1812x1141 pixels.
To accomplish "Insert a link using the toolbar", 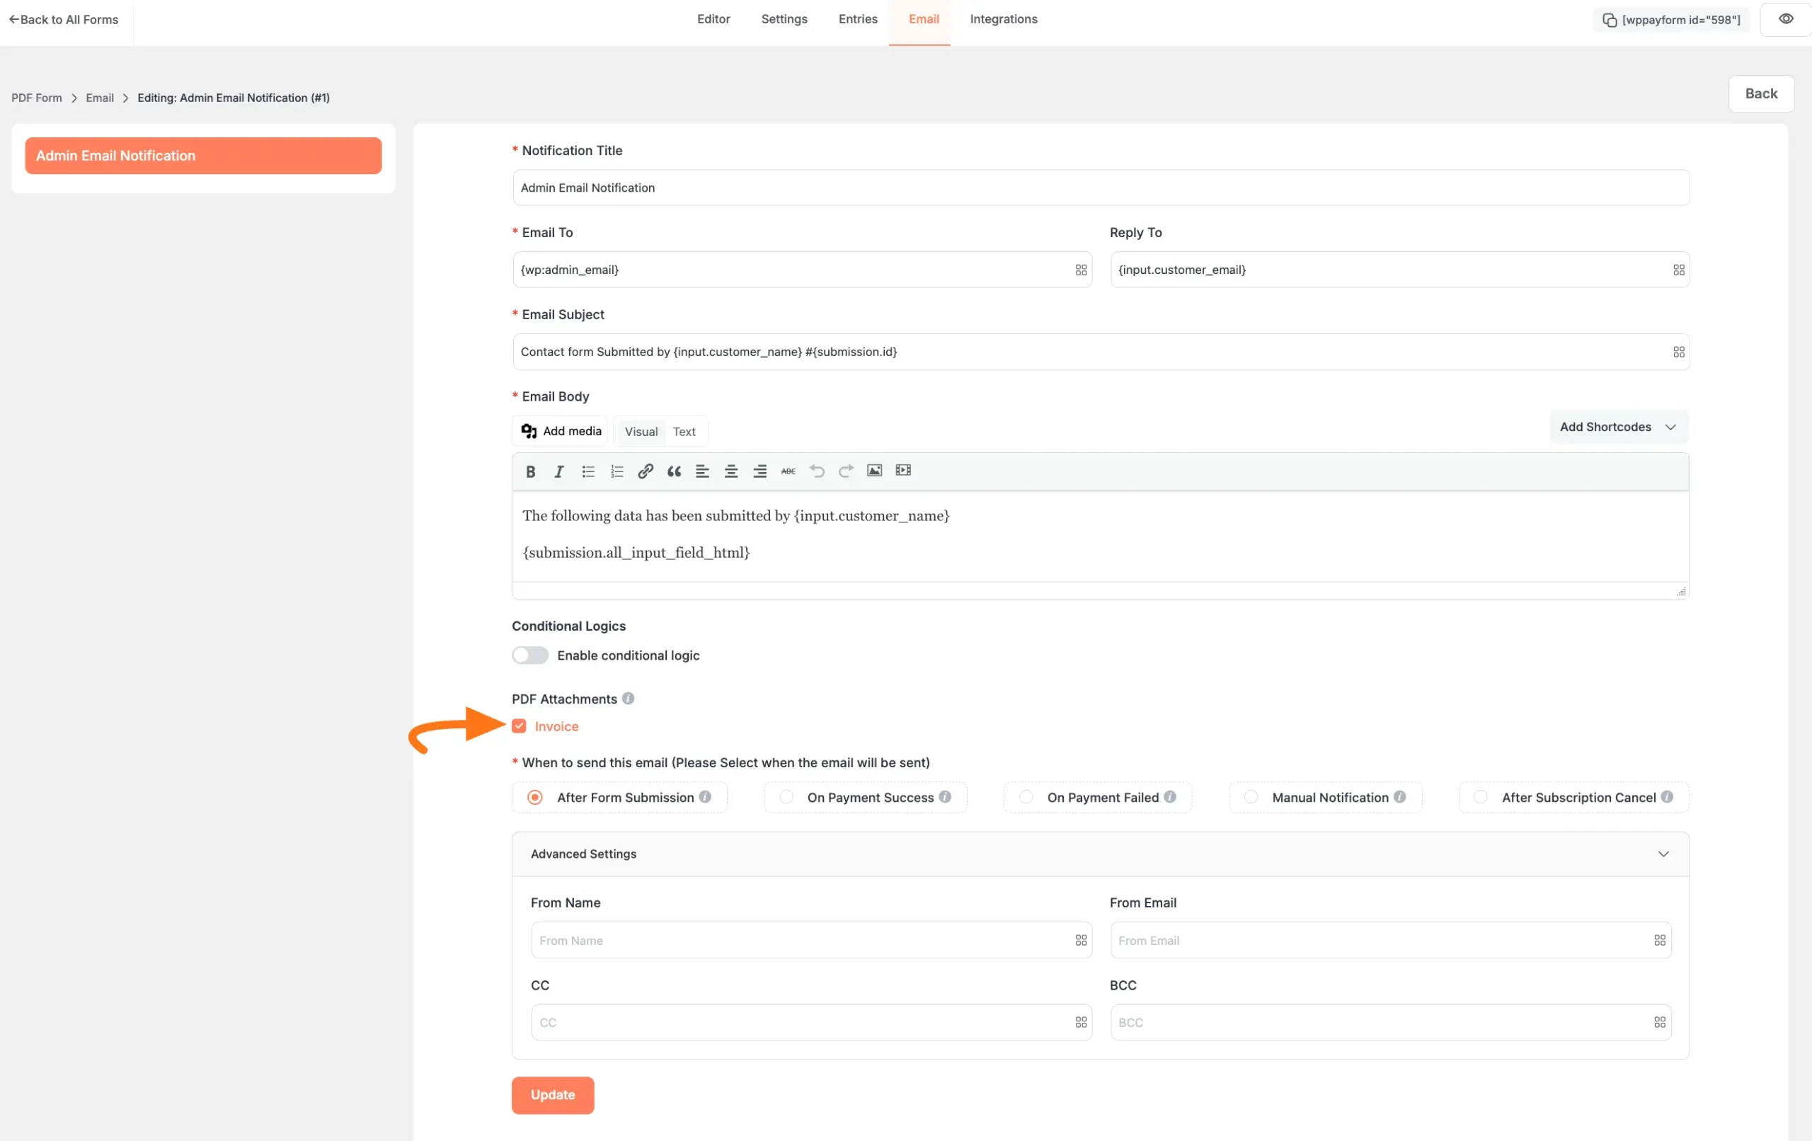I will [x=645, y=471].
